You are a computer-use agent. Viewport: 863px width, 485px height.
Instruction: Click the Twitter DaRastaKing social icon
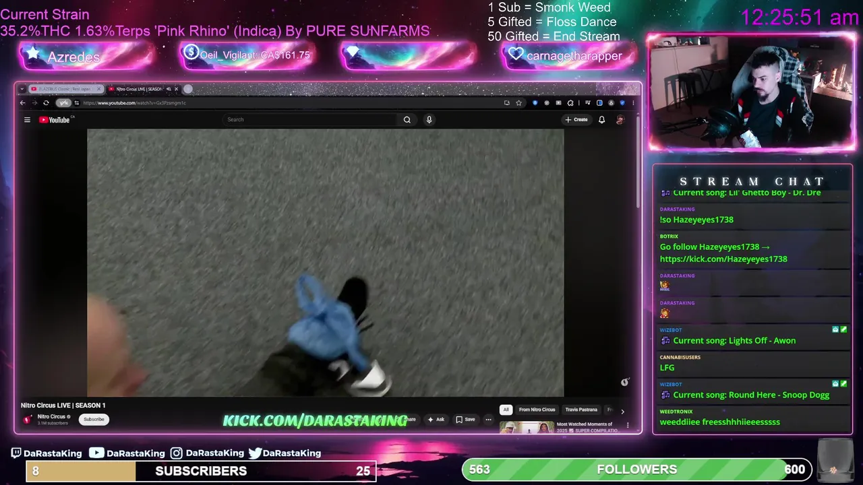coord(255,453)
